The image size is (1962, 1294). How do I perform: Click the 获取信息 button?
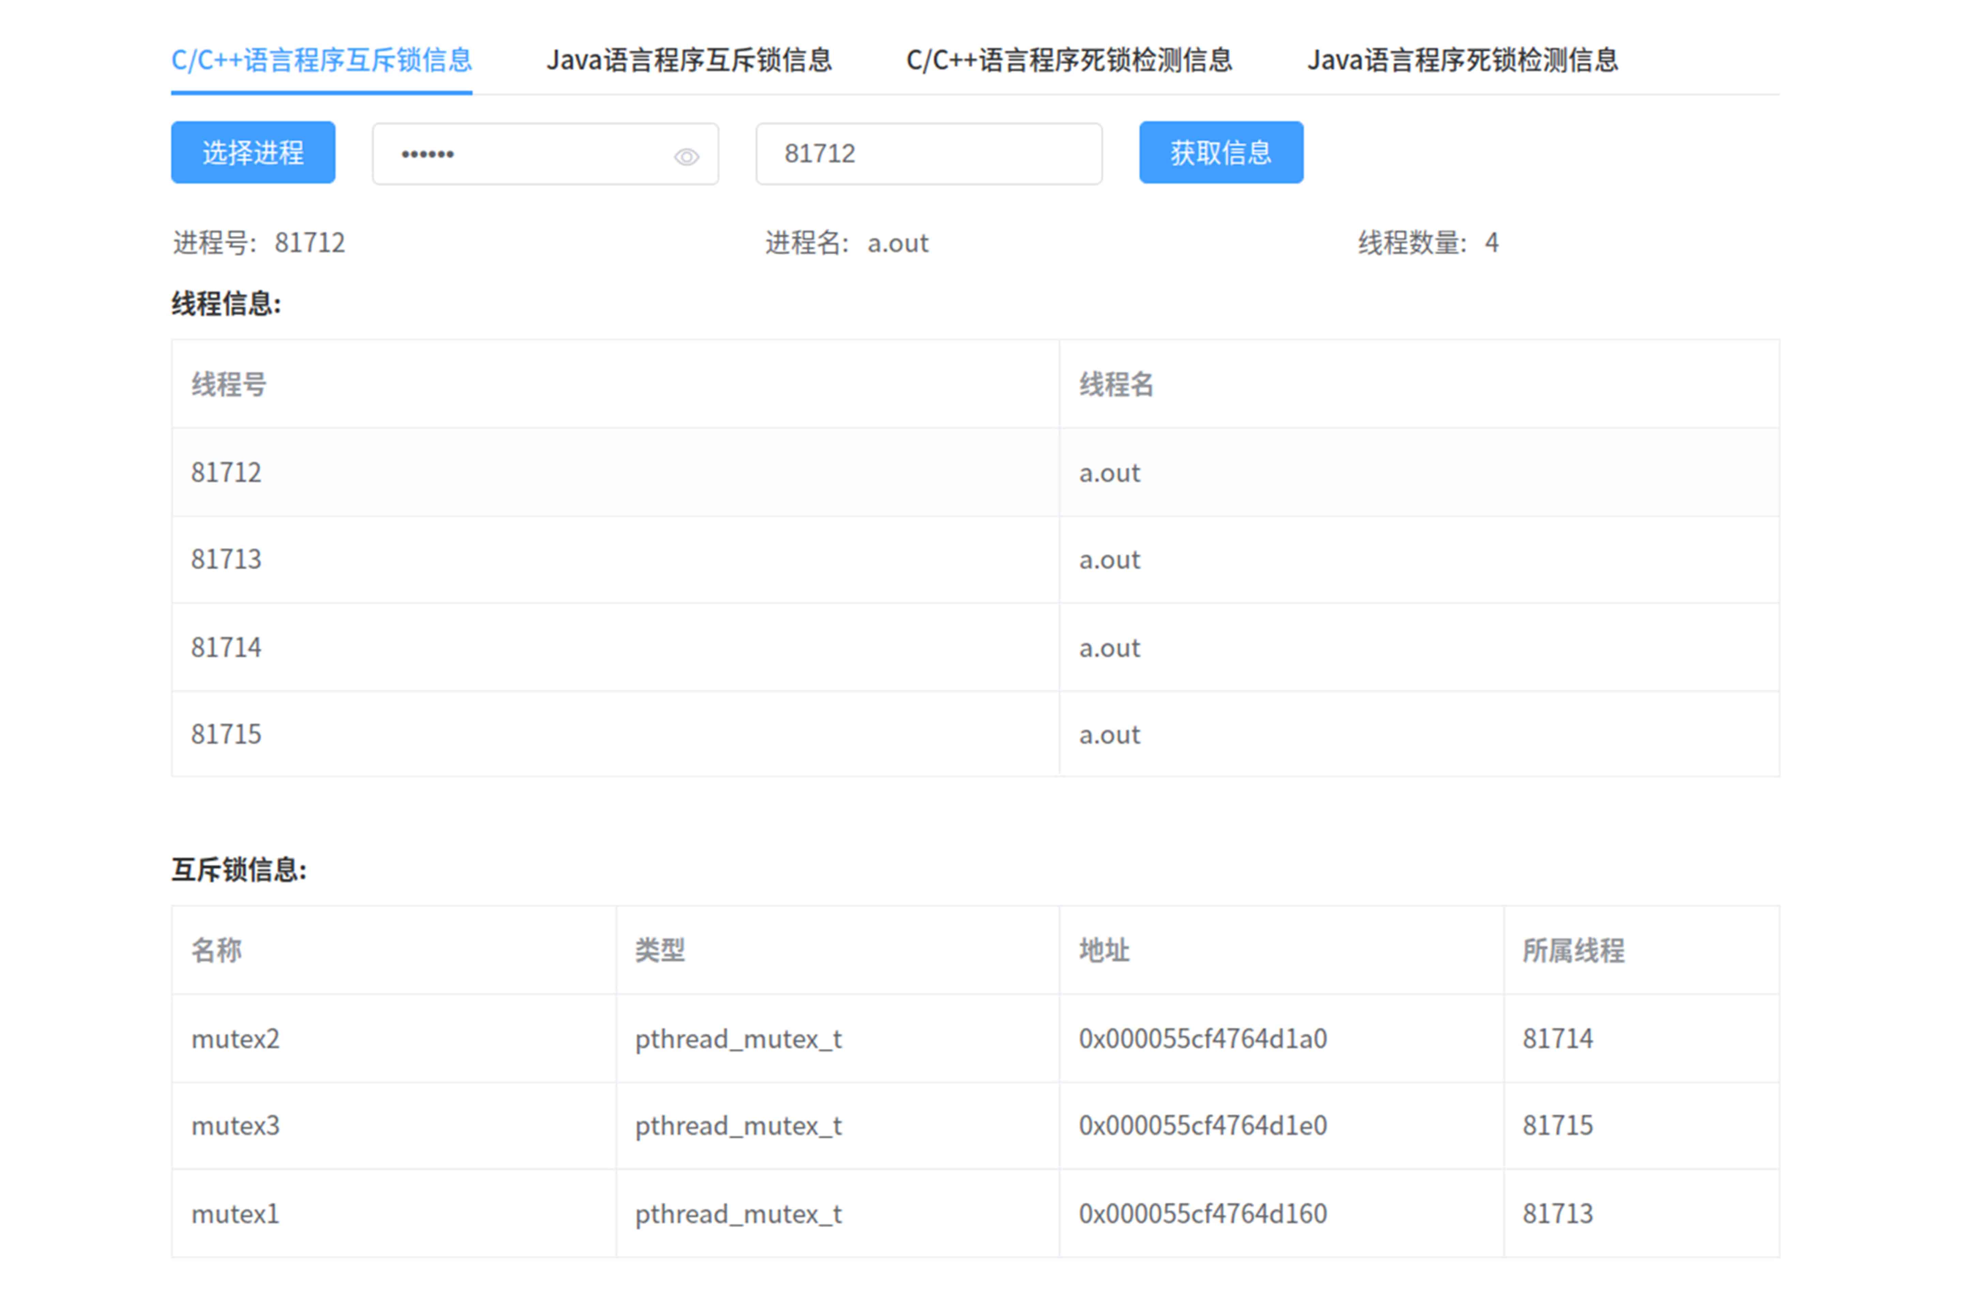(1221, 153)
